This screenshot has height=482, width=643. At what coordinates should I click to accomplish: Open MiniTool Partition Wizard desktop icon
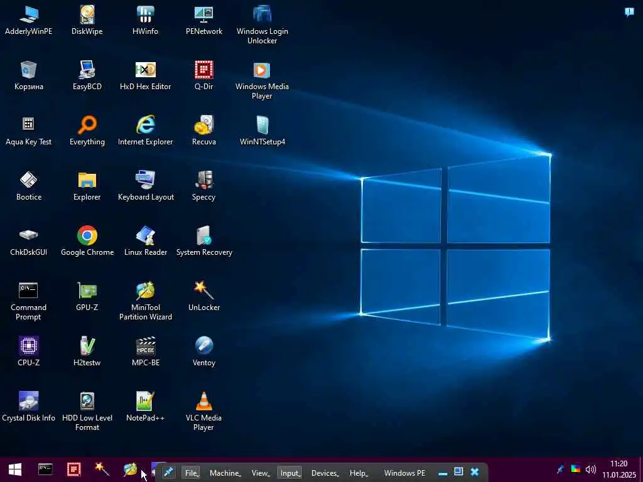(x=145, y=301)
